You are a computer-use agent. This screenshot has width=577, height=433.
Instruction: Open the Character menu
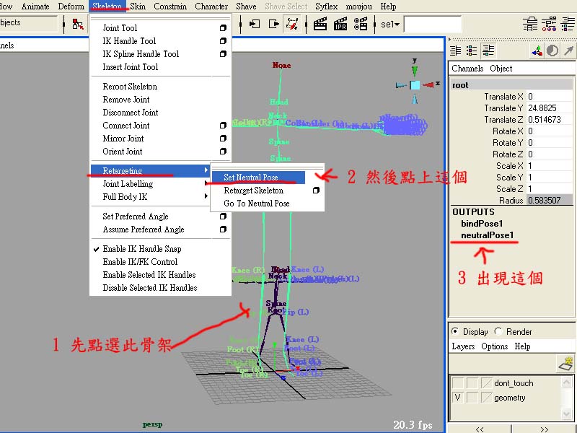(x=211, y=6)
